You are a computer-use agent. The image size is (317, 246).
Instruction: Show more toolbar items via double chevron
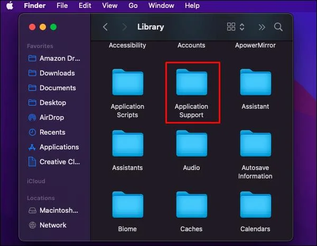(262, 27)
